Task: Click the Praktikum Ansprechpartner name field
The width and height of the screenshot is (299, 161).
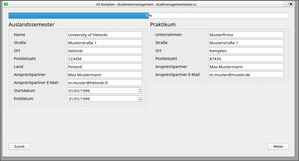Action: click(246, 67)
